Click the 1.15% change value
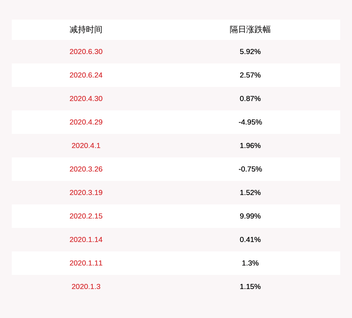 [250, 287]
